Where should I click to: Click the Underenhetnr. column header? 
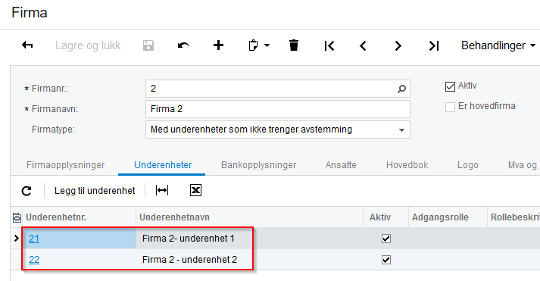[x=80, y=217]
